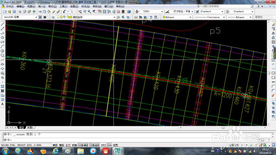Select the Arc draw tool
The width and height of the screenshot is (276, 155).
coord(2,46)
